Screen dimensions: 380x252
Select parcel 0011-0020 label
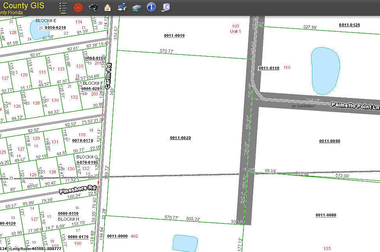(180, 138)
